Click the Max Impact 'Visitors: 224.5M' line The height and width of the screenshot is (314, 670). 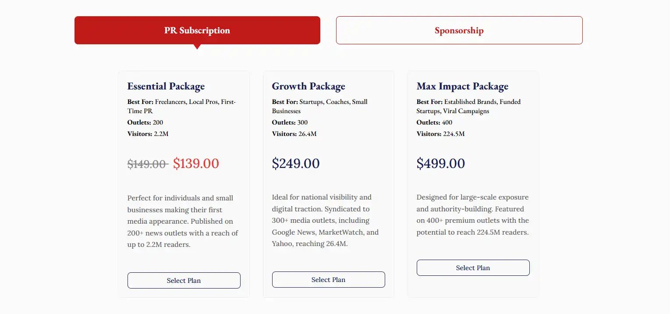click(x=441, y=134)
